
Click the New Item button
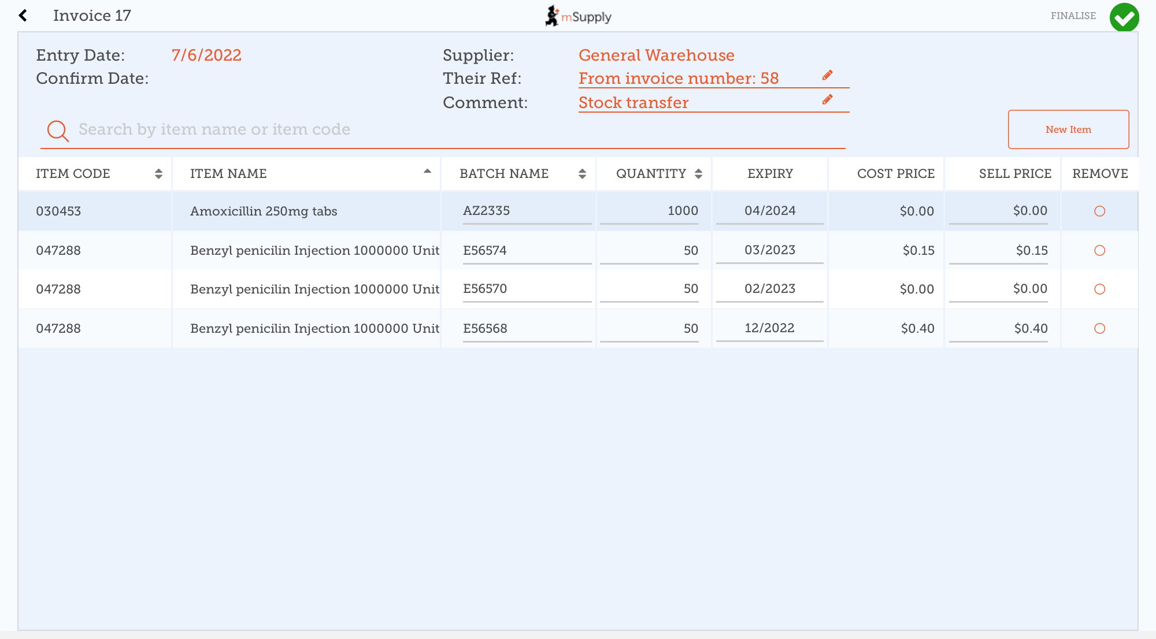click(x=1068, y=129)
